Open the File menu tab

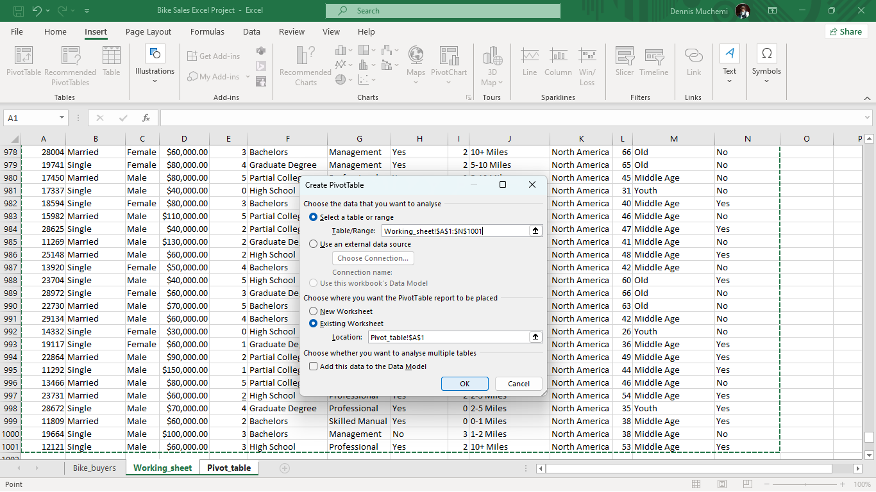click(17, 32)
